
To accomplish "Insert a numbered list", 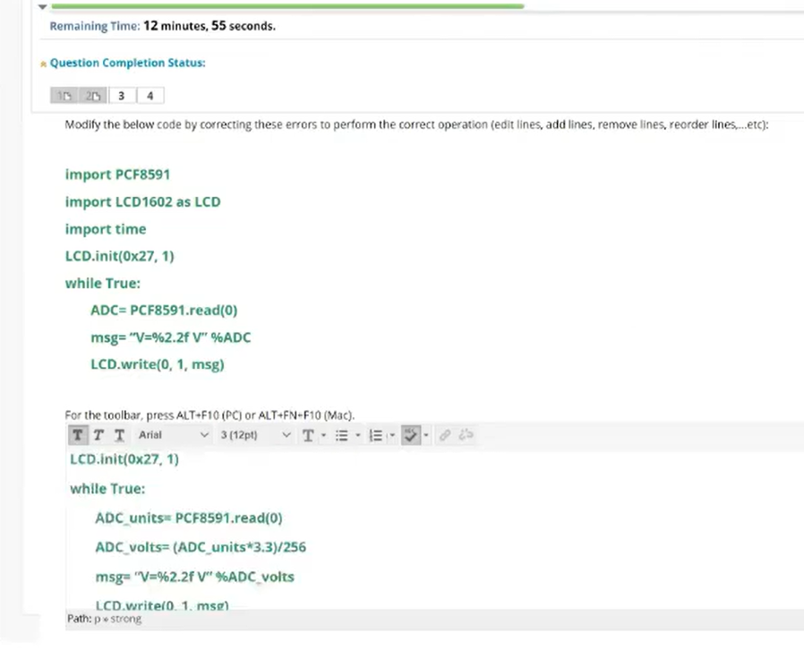I will click(x=376, y=435).
